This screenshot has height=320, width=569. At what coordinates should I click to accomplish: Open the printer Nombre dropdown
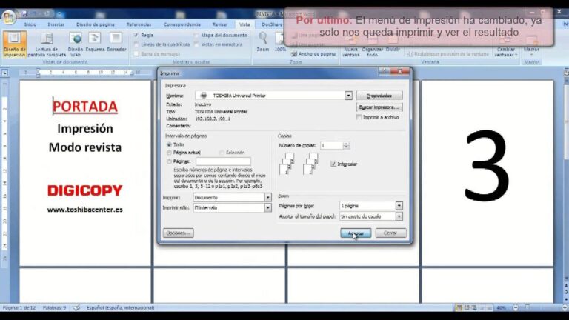click(348, 96)
